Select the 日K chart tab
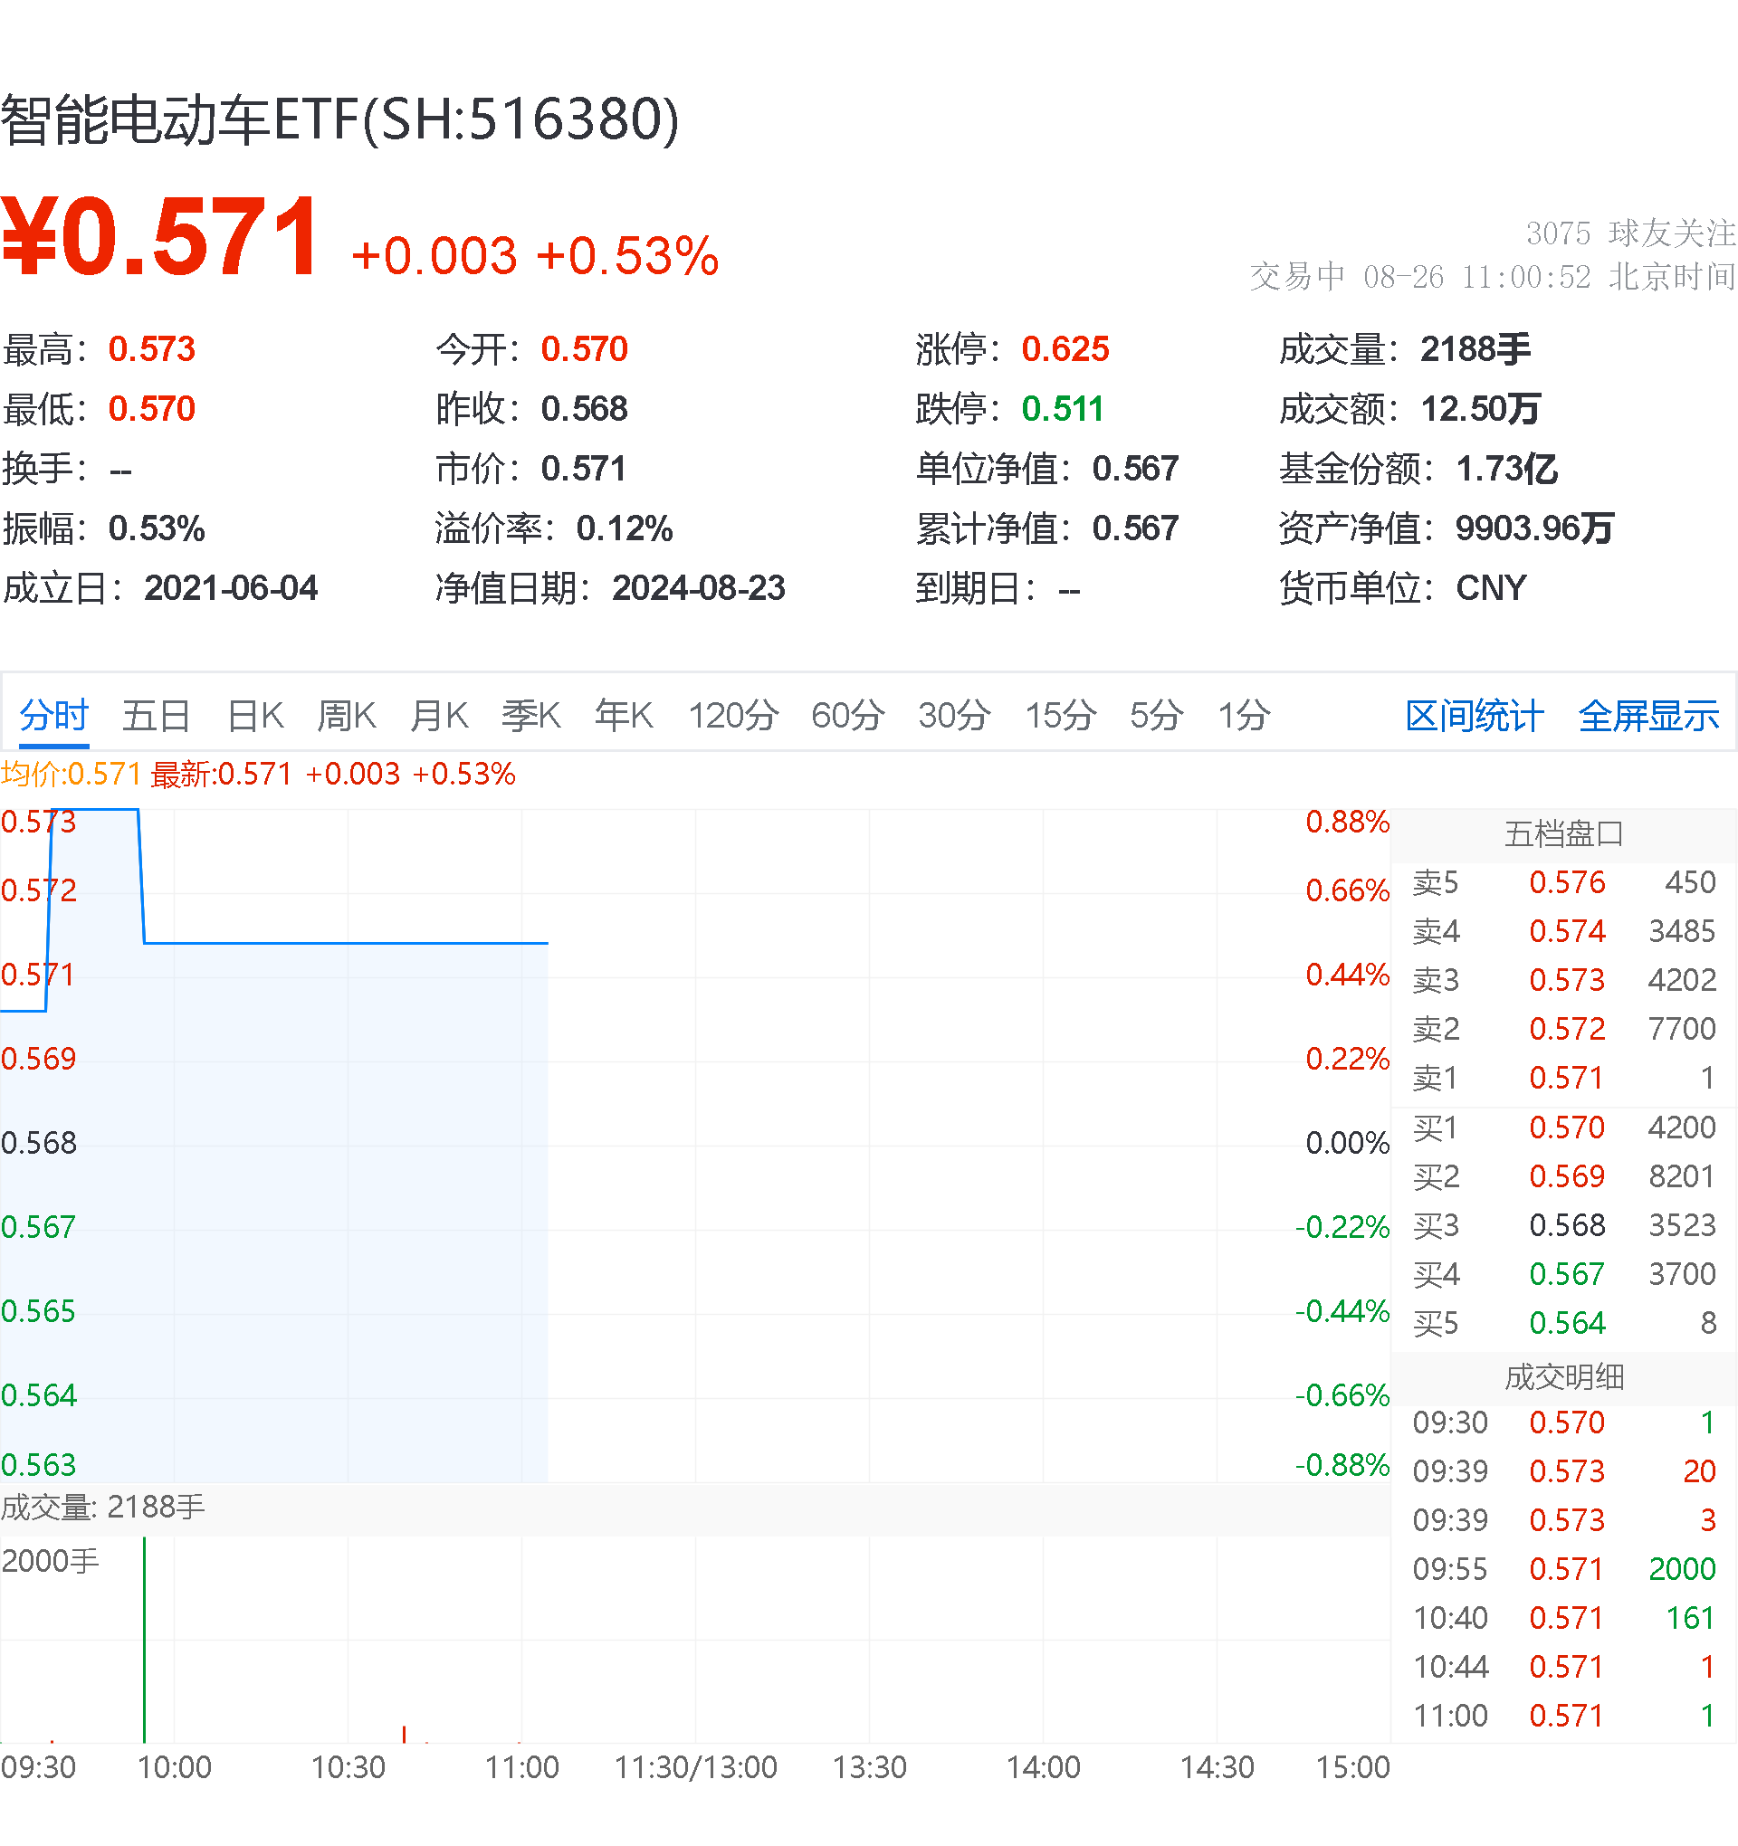Screen dimensions: 1738x1846 click(x=254, y=716)
